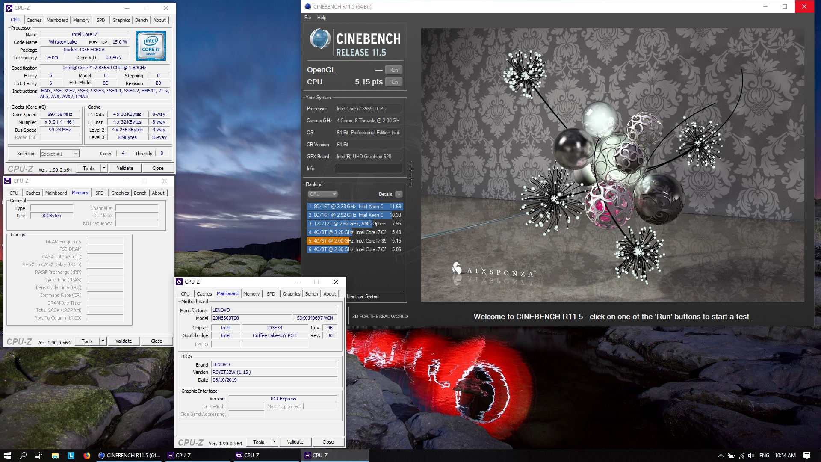Click the CPU-Z title icon in top-left window

(x=9, y=8)
